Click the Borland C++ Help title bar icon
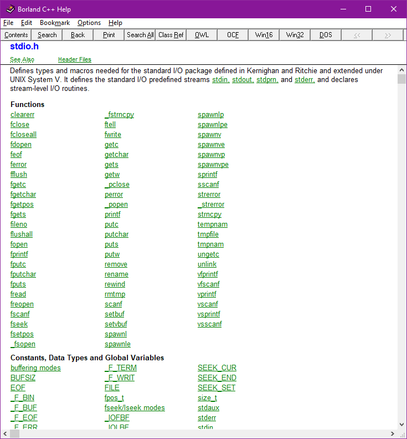The width and height of the screenshot is (407, 439). [x=10, y=9]
